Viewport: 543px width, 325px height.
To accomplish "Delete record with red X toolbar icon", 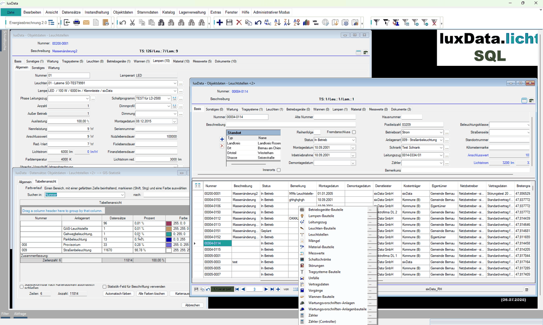I will click(x=239, y=22).
